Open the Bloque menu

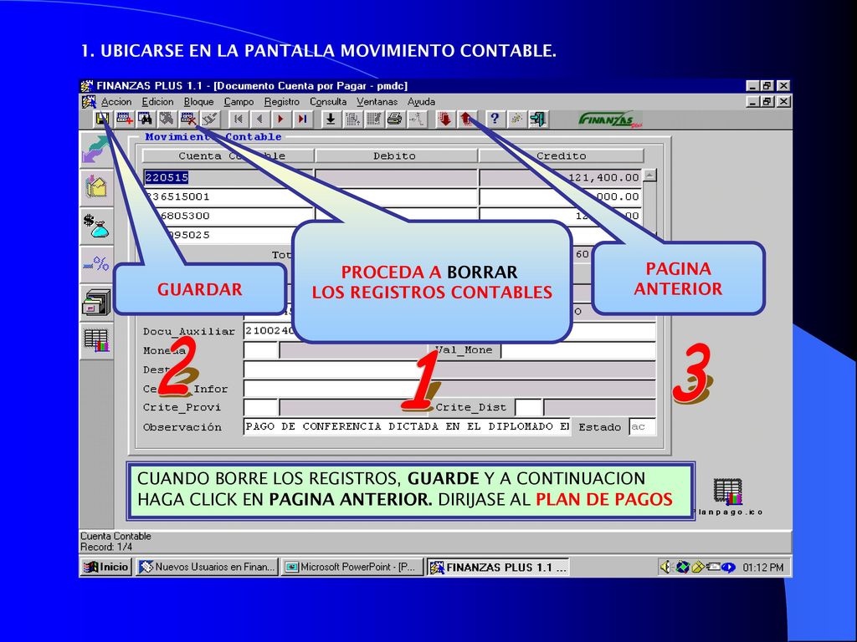pyautogui.click(x=198, y=101)
